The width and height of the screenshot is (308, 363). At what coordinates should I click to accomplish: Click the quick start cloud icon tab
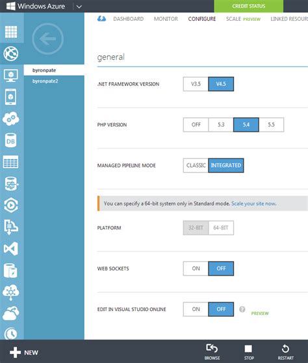[101, 19]
